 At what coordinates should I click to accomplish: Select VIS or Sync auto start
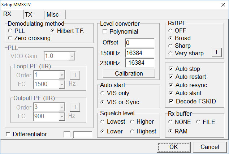[x=120, y=102]
